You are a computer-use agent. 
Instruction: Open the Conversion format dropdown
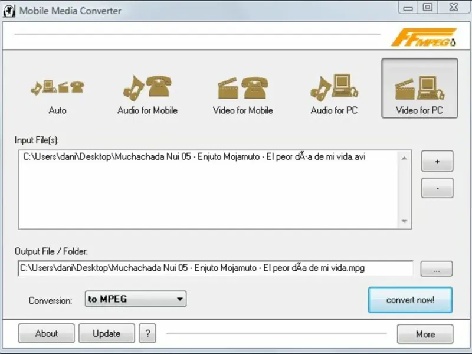(x=136, y=299)
